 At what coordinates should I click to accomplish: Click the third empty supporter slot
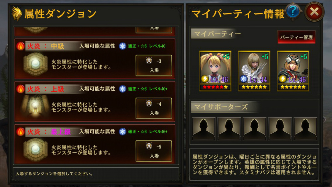[255, 129]
